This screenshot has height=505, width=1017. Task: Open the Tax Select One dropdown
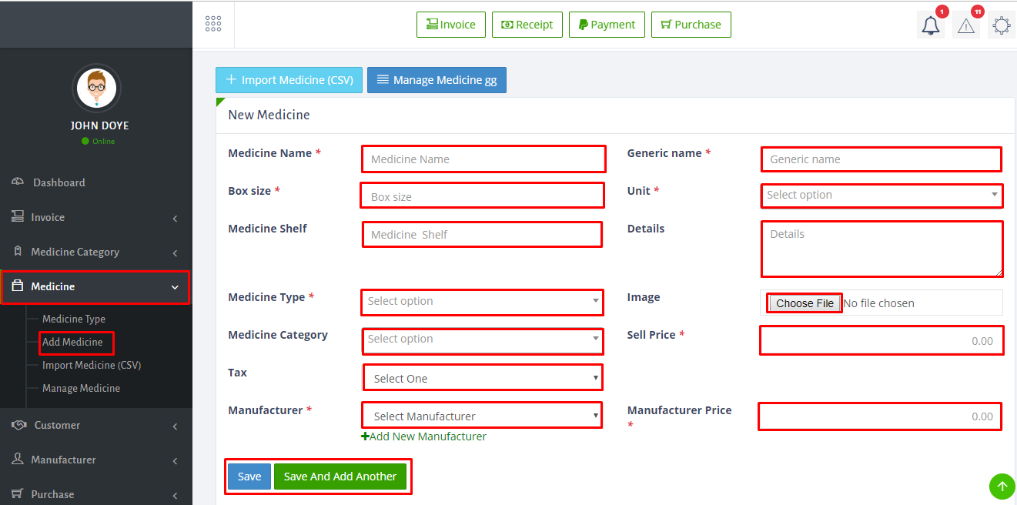(x=483, y=379)
